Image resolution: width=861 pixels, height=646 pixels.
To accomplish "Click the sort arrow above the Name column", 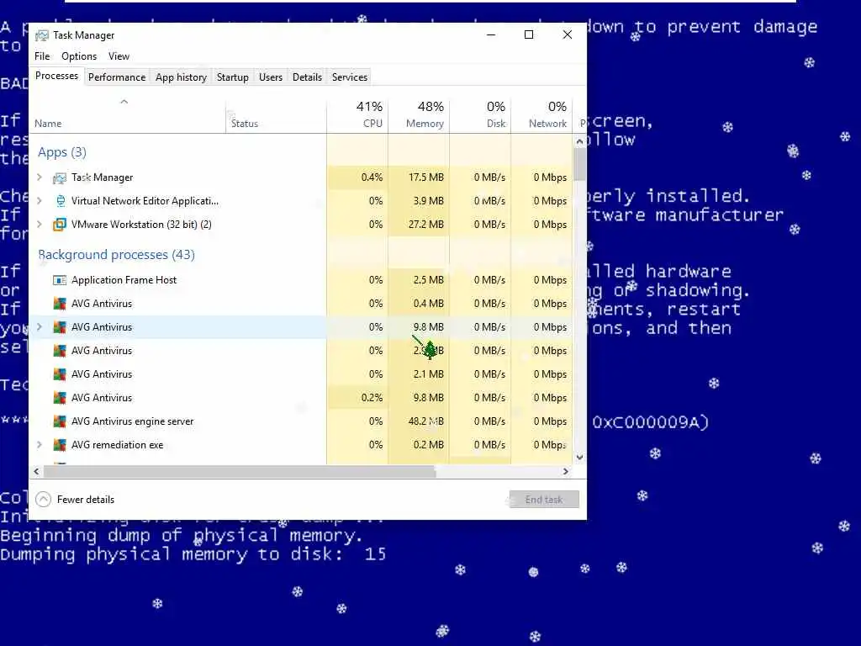I will tap(124, 102).
